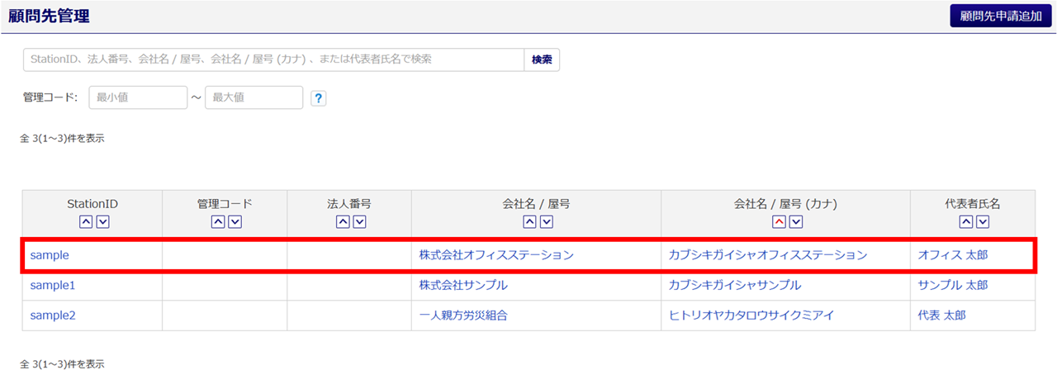Click the 検索 search button
Screen dimensions: 1057x389
tap(542, 59)
